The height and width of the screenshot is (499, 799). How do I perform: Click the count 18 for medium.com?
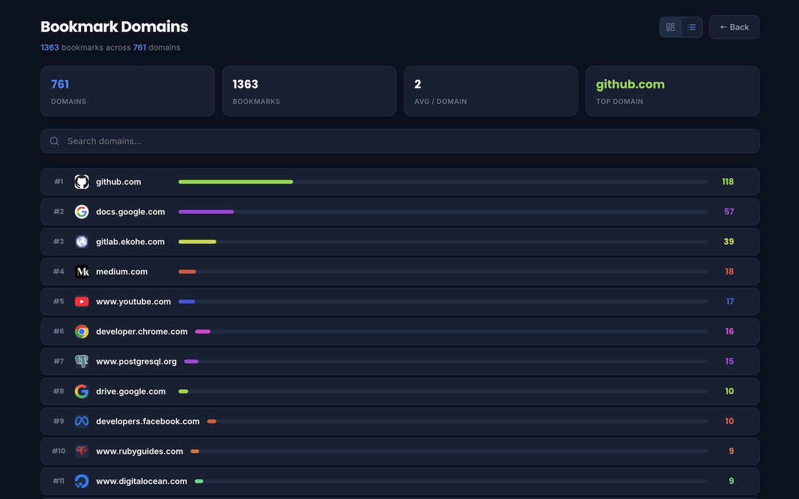[730, 271]
